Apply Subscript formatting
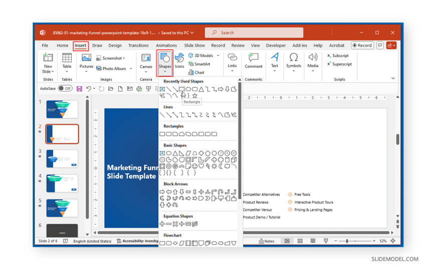Viewport: 436px width, 270px height. point(338,56)
